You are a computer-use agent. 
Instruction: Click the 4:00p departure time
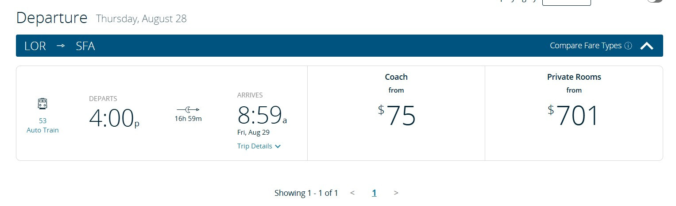pyautogui.click(x=114, y=118)
